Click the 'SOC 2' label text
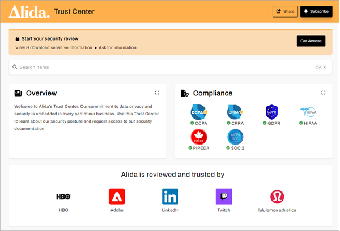Viewport: 340px width, 231px height. coord(237,148)
